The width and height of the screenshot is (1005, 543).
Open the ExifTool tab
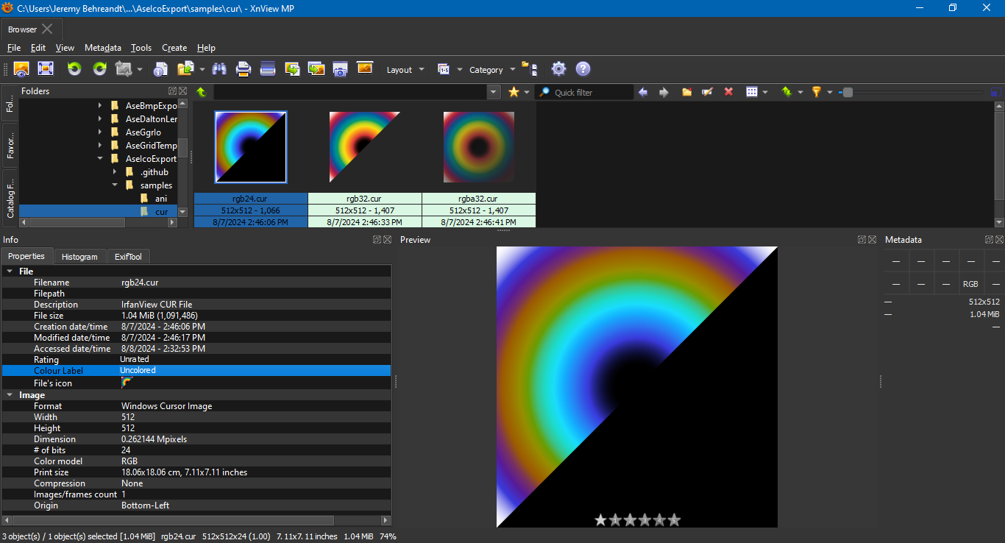pos(128,257)
